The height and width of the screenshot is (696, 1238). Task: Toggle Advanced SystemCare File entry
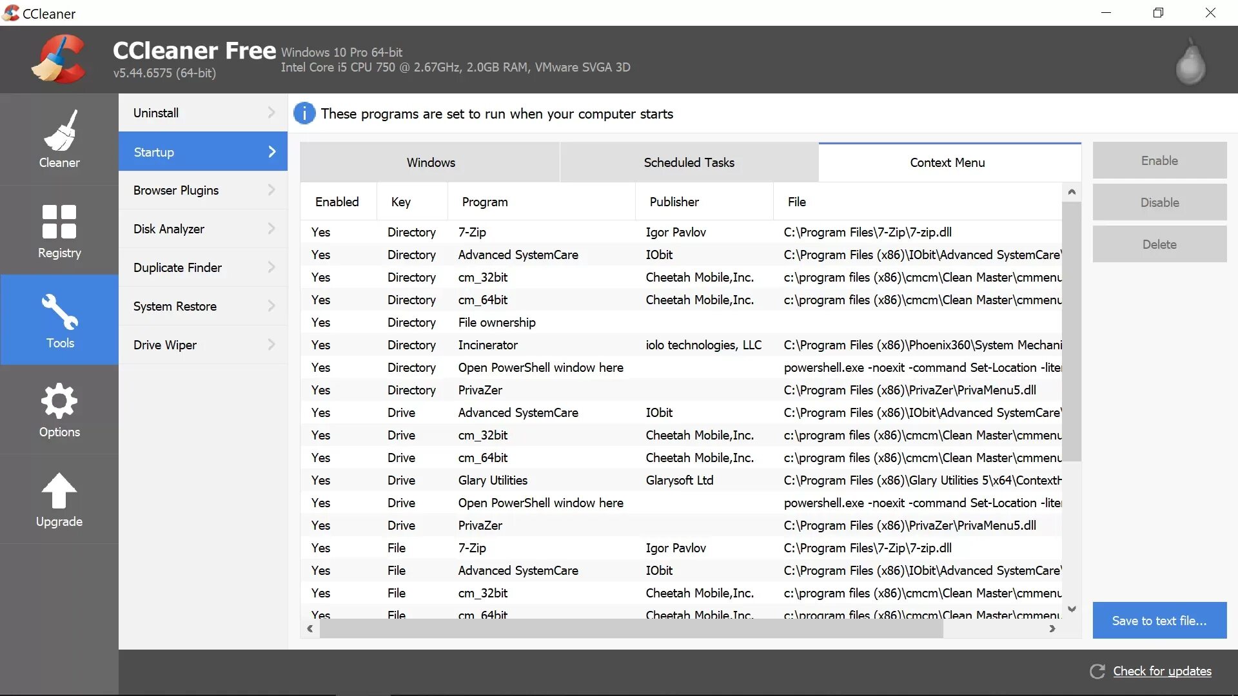pos(518,570)
